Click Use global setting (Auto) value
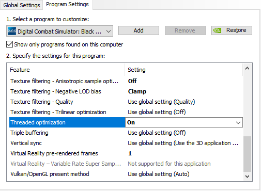Image resolution: width=261 pixels, height=191 pixels. click(x=159, y=174)
